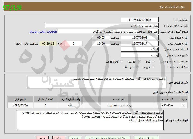The width and height of the screenshot is (193, 139).
Task: Click validity time field 10:00
Action: [101, 43]
